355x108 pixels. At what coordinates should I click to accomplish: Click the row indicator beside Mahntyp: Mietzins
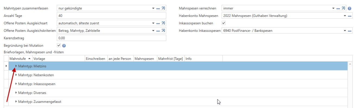pyautogui.click(x=6, y=66)
